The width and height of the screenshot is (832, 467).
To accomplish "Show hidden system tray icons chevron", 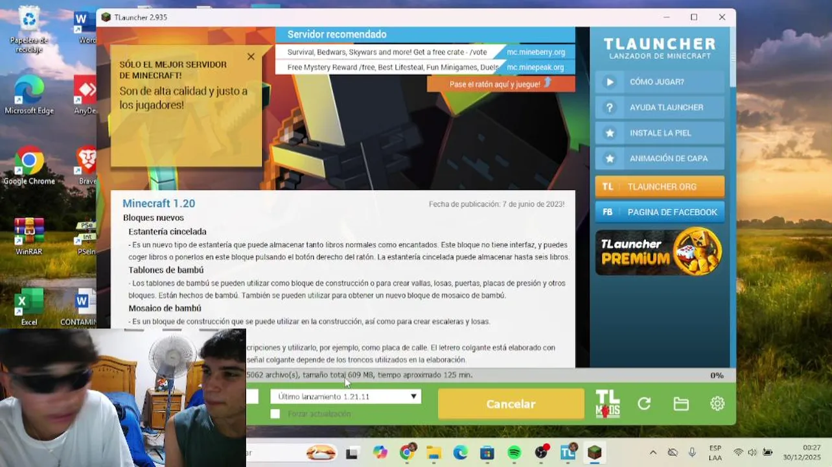I will coord(653,453).
